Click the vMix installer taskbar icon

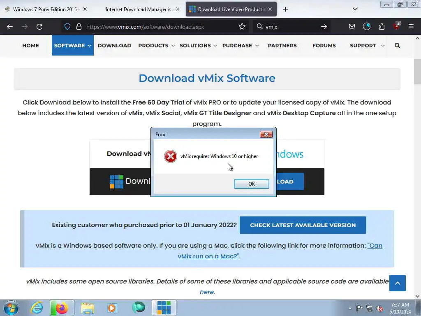[164, 308]
